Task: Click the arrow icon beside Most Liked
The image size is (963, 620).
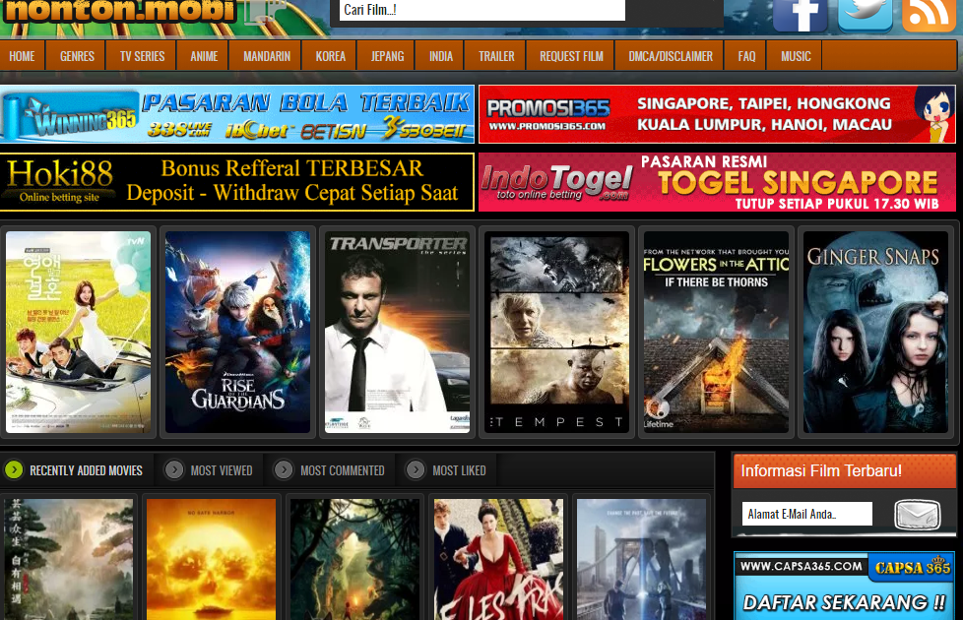Action: [416, 470]
